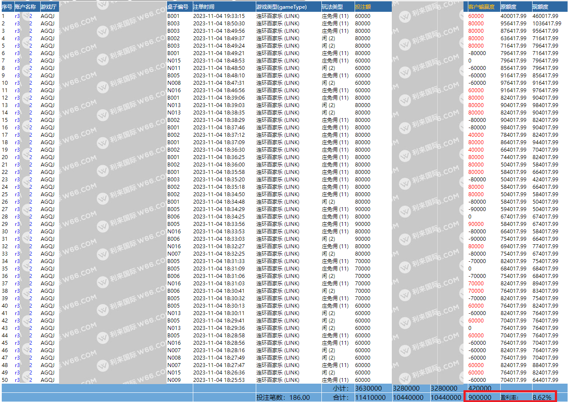Image resolution: width=568 pixels, height=402 pixels.
Task: Select timestamp cell 2023-11-04 18:36:00
Action: coord(219,165)
